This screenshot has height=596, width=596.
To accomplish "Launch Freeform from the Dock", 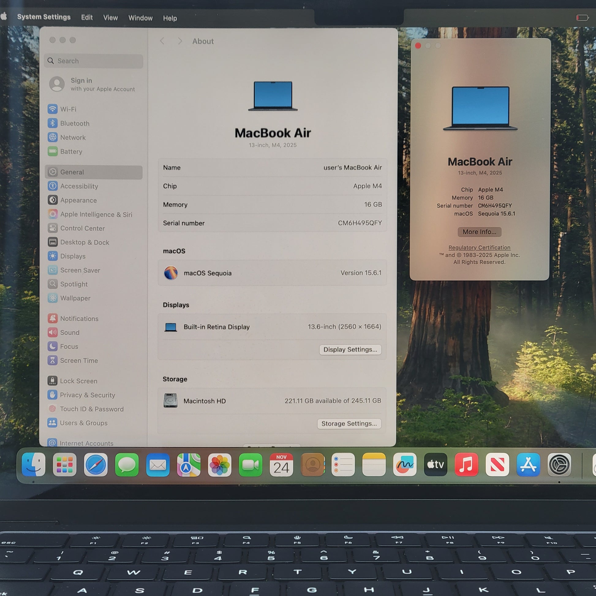I will (x=404, y=465).
